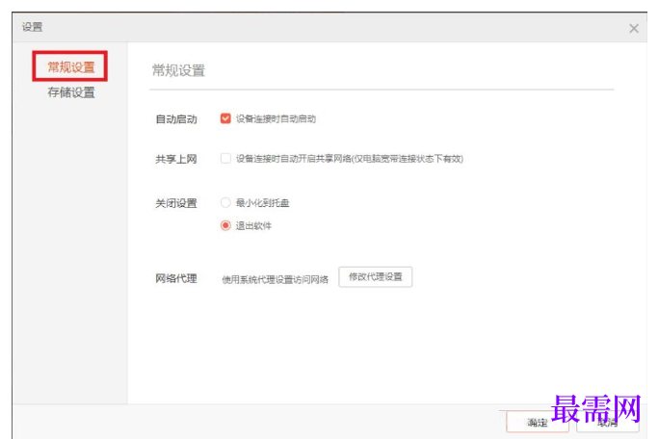Click 修改代理设置 button

coord(376,277)
